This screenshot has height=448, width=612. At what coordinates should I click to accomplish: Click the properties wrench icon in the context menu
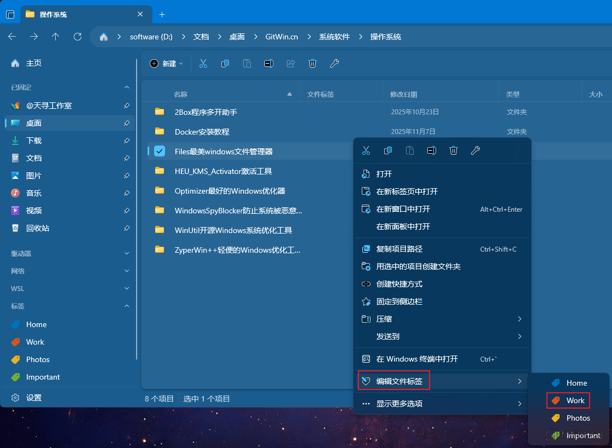[475, 150]
